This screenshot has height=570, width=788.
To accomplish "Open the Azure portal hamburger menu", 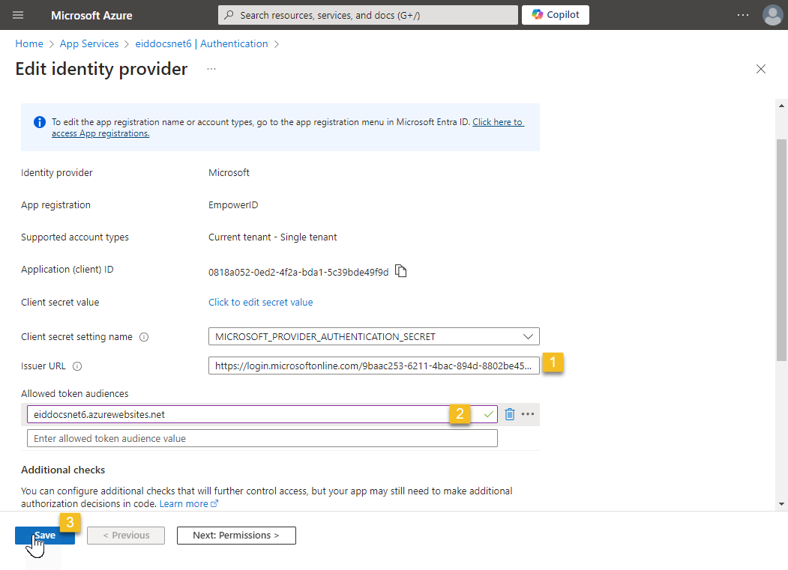I will (x=18, y=15).
